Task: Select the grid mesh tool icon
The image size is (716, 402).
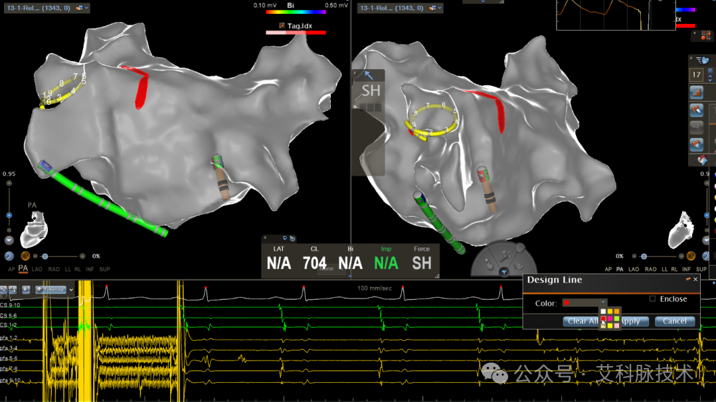Action: coord(696,92)
